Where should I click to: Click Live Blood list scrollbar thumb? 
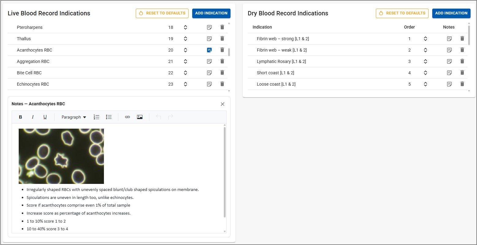pos(229,52)
